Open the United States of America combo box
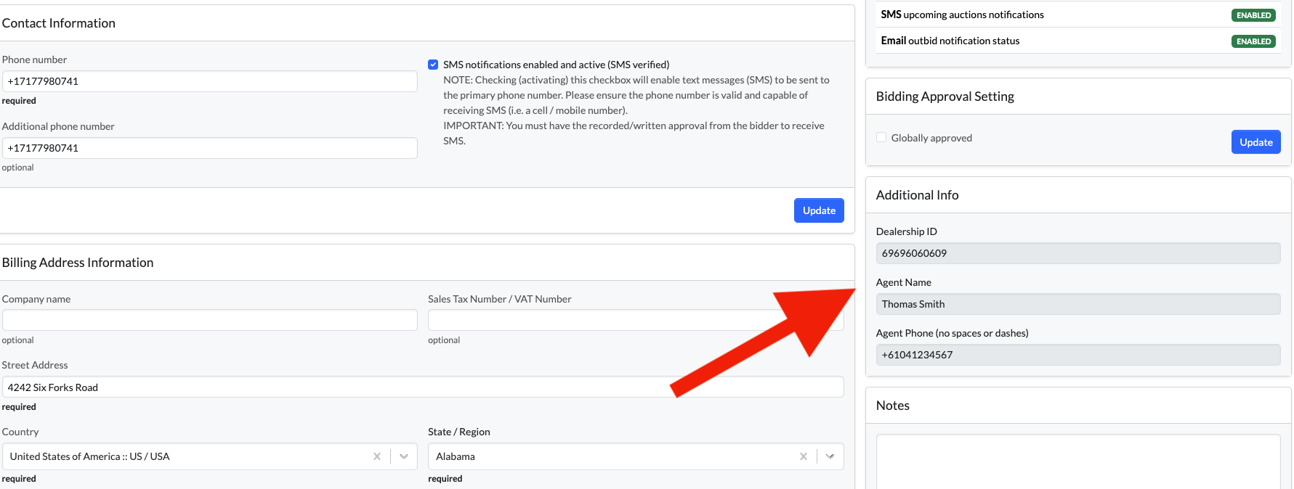 click(x=189, y=456)
